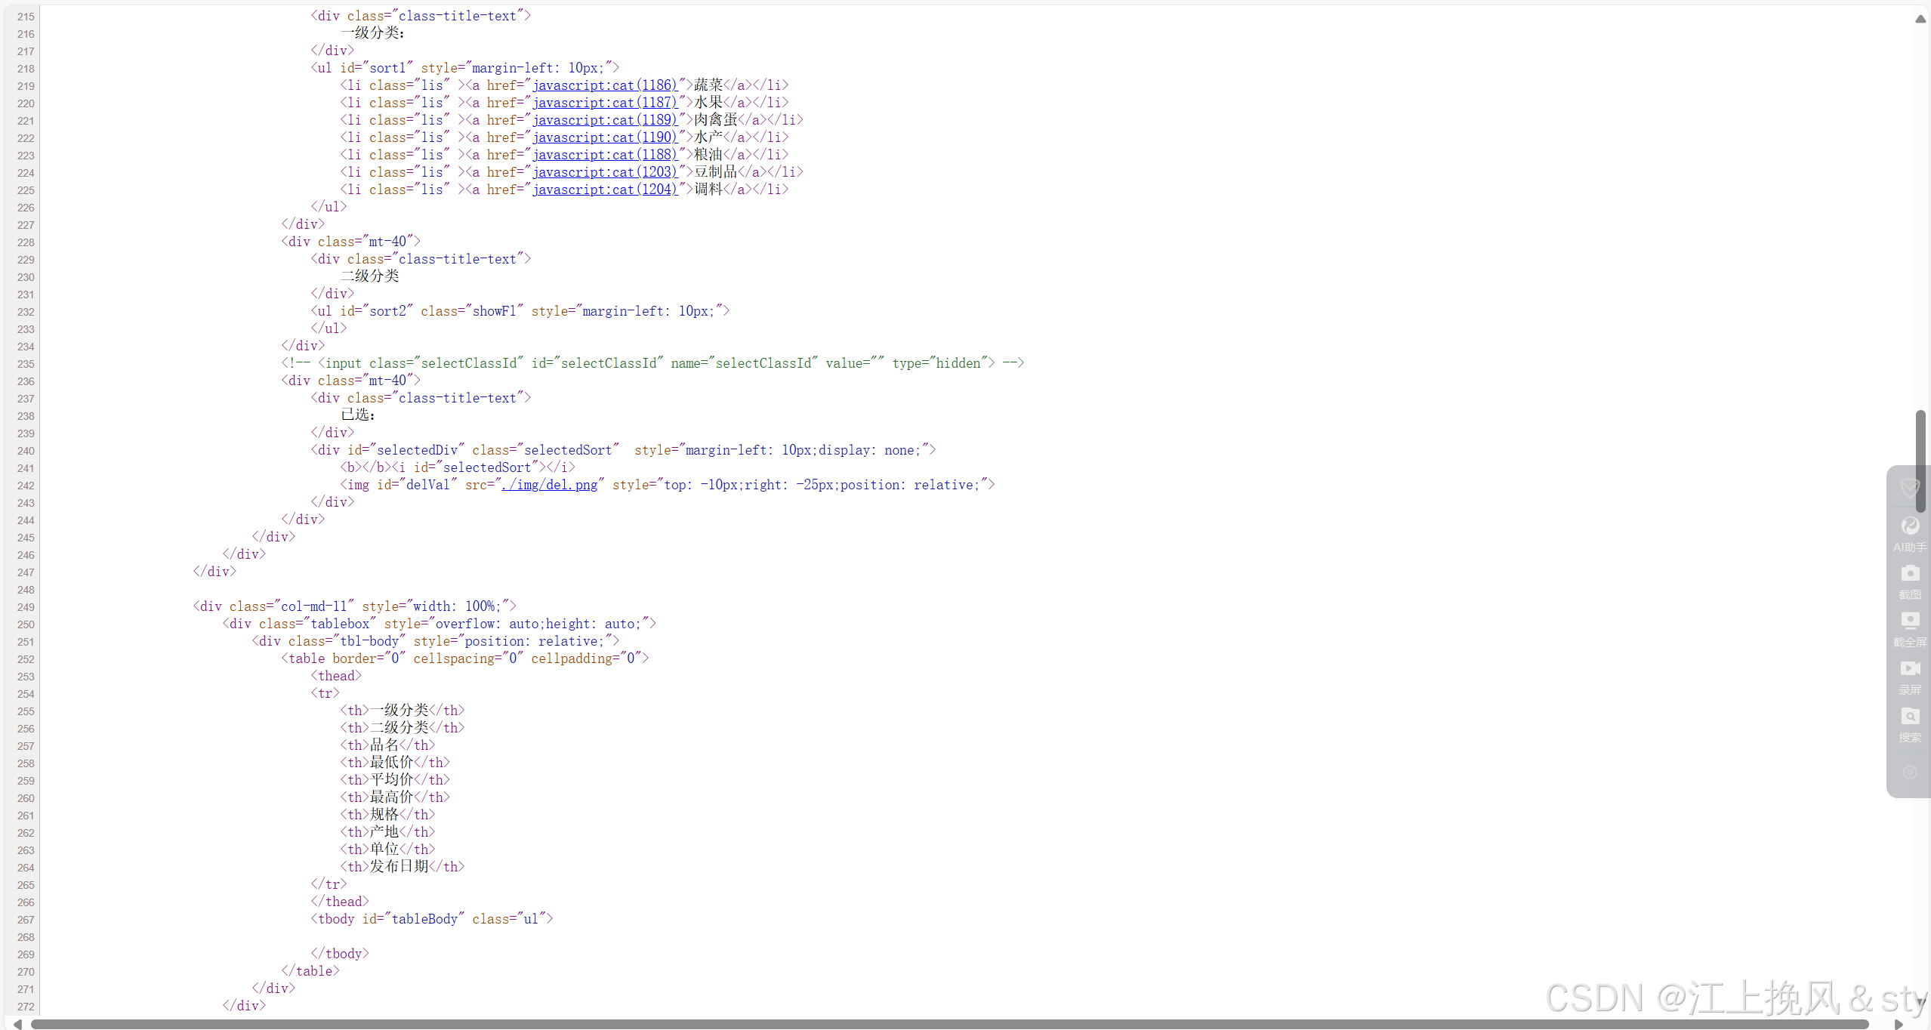Click the 截全屏 full-screen capture icon

click(1910, 621)
